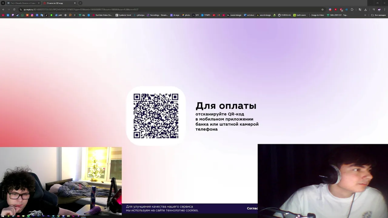Open the Ai звук bookmark
388x218 pixels.
coord(175,15)
